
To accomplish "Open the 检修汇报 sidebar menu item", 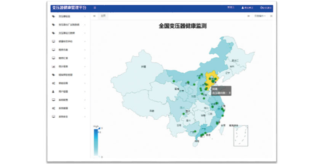I will point(63,58).
